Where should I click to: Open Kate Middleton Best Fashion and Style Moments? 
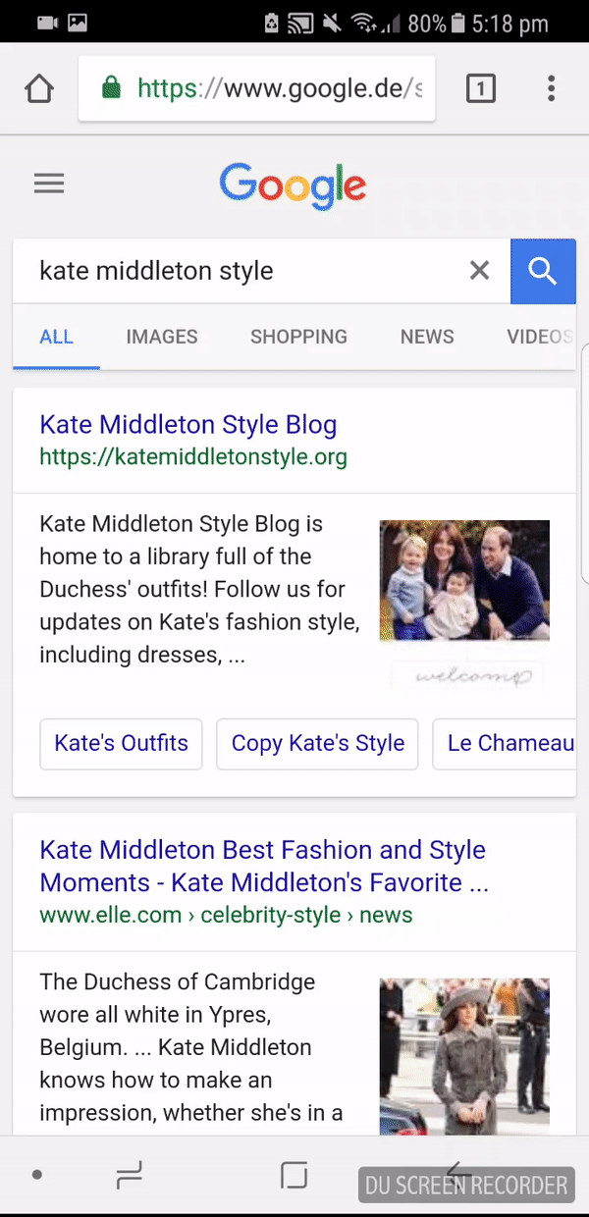point(264,866)
